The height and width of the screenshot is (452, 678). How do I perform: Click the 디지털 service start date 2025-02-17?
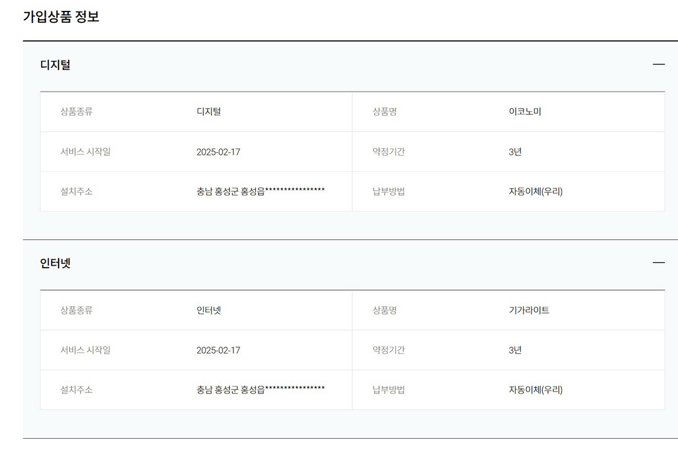(218, 152)
